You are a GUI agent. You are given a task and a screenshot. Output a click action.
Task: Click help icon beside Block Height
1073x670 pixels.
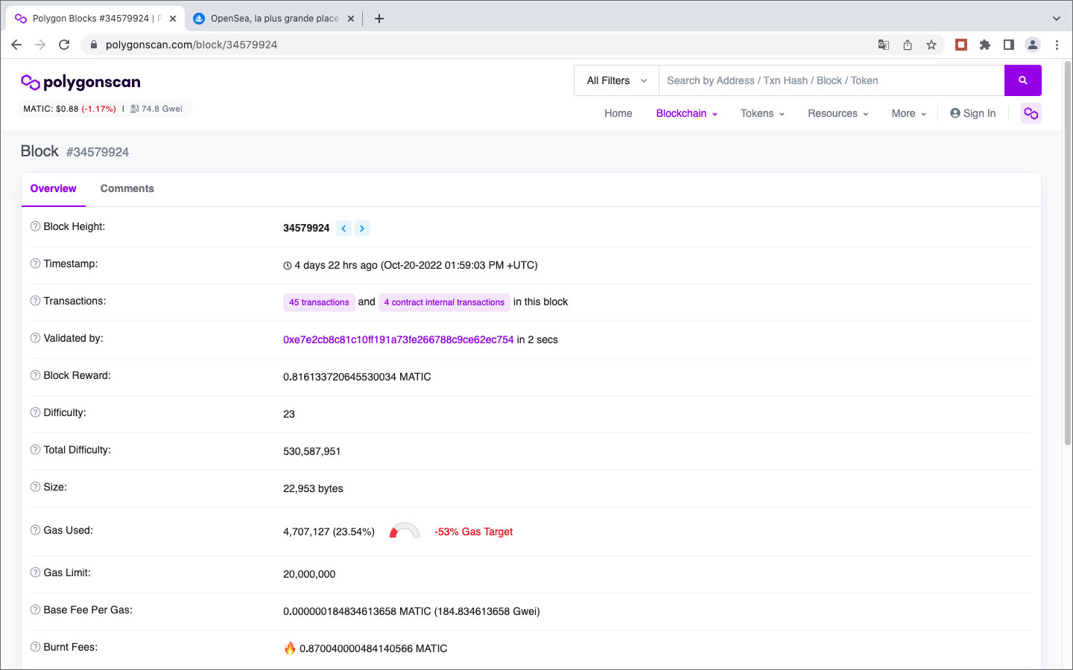coord(35,226)
